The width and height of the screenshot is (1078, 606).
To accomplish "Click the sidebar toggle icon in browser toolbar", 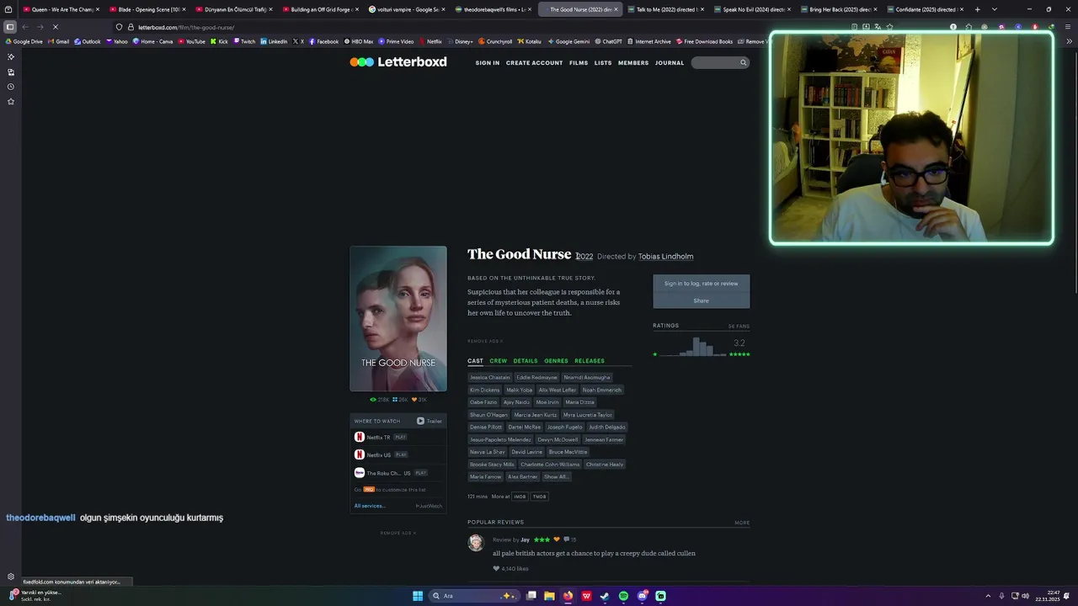I will pyautogui.click(x=10, y=27).
